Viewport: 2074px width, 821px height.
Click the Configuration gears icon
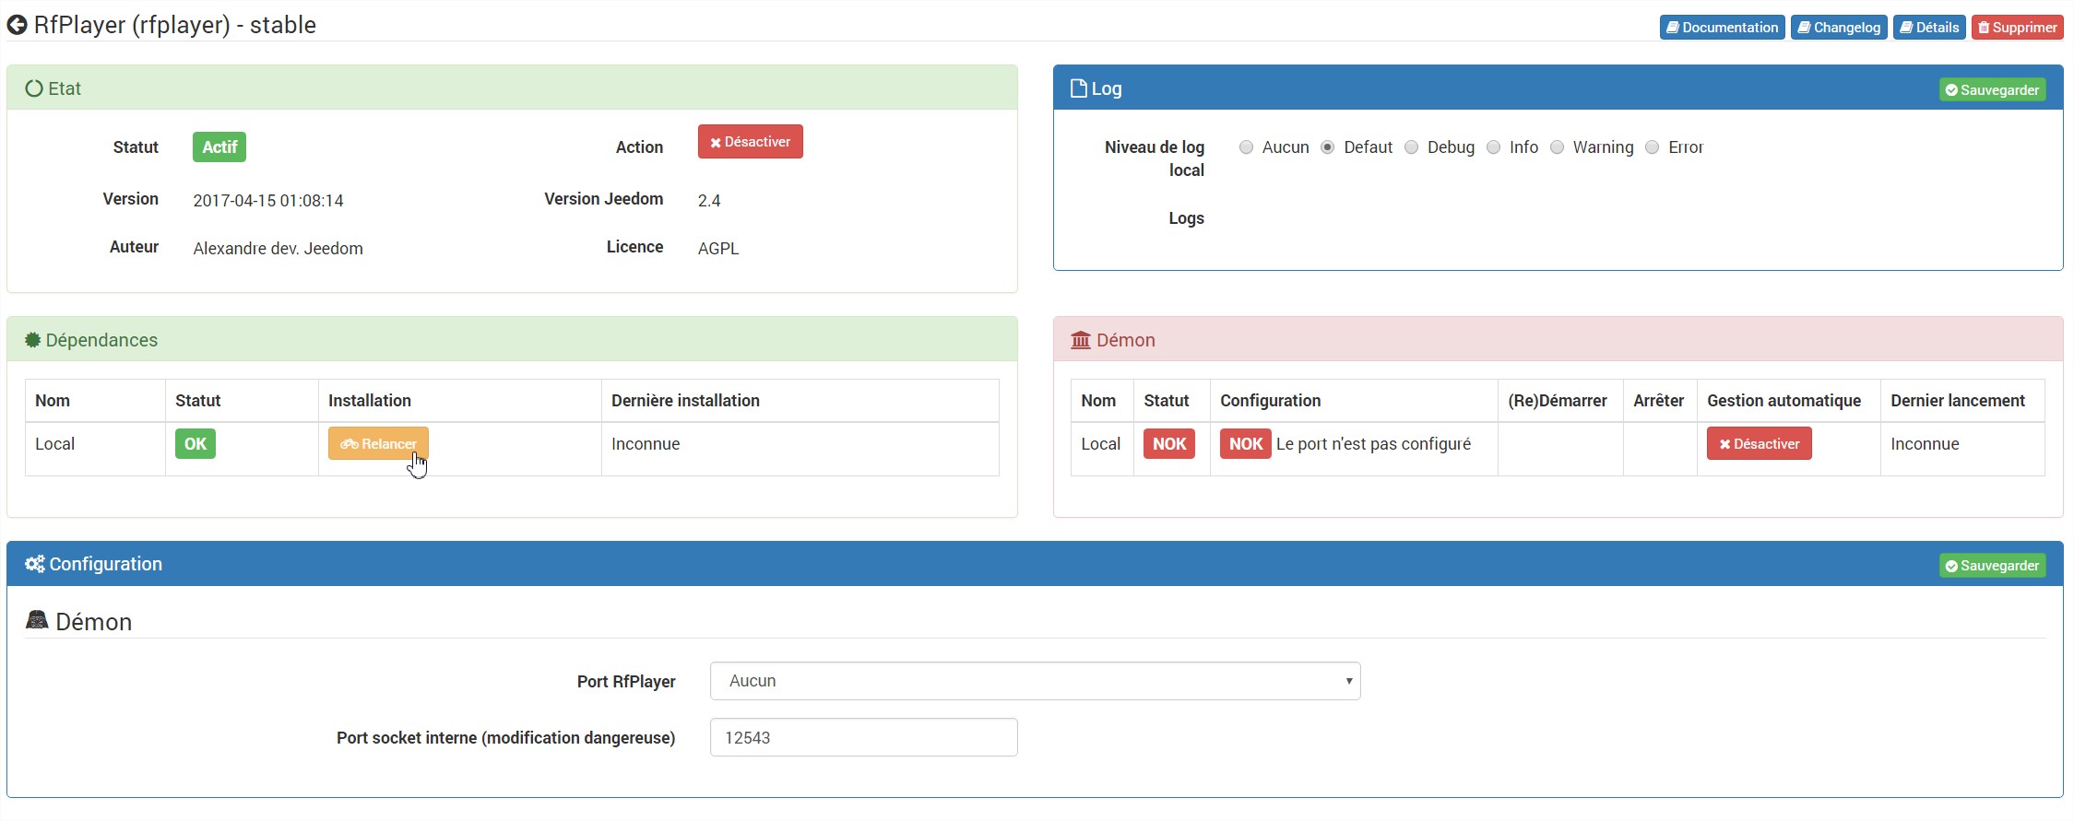point(35,564)
